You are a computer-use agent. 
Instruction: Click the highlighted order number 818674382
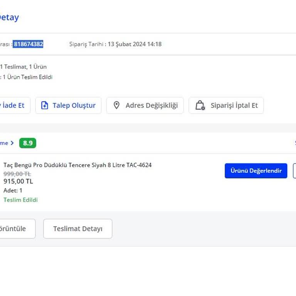tap(28, 44)
